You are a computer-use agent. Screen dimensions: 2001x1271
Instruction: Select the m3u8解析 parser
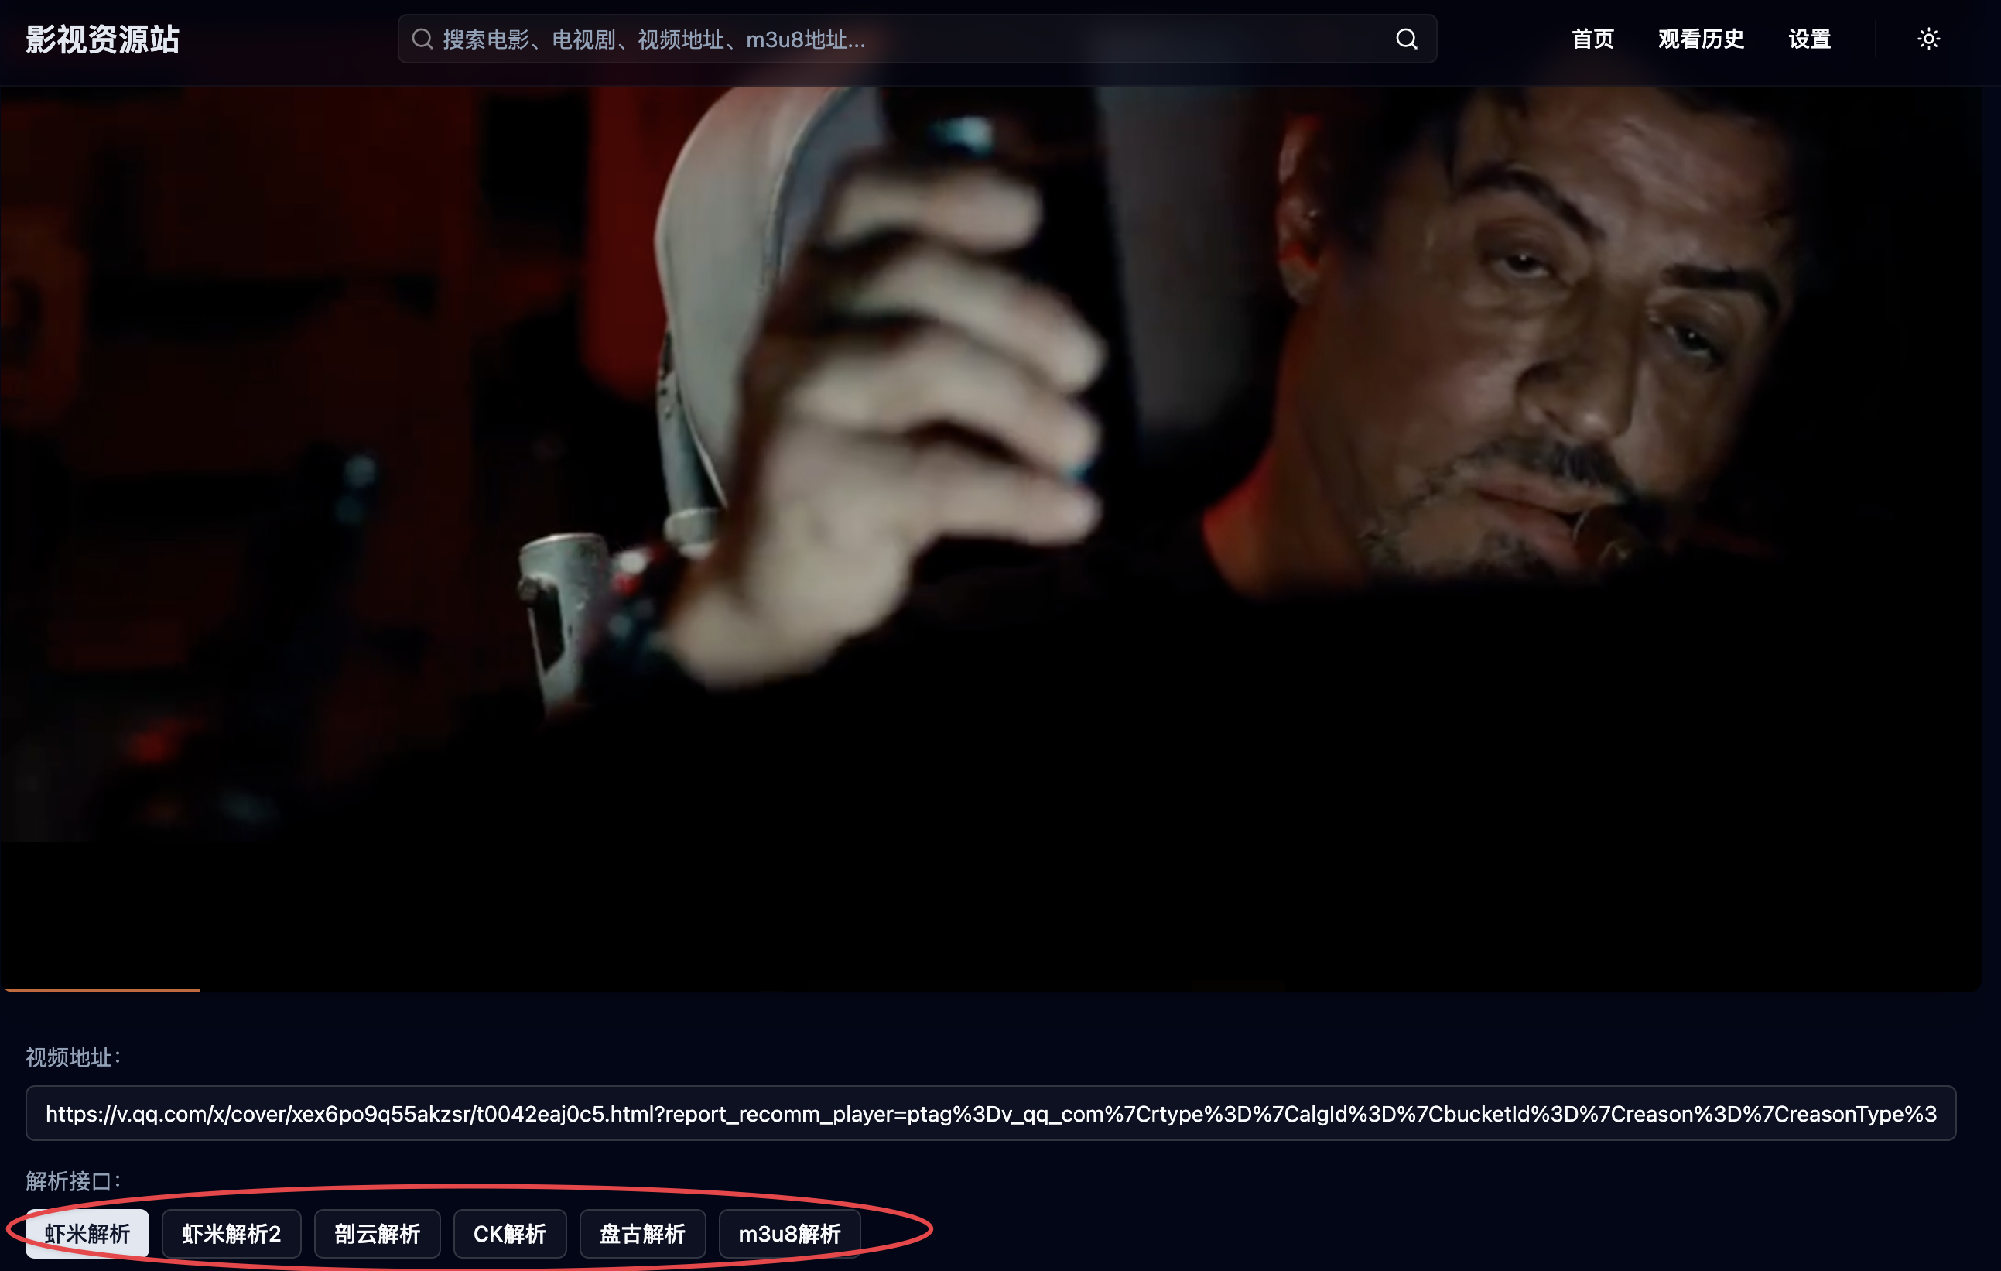tap(789, 1234)
